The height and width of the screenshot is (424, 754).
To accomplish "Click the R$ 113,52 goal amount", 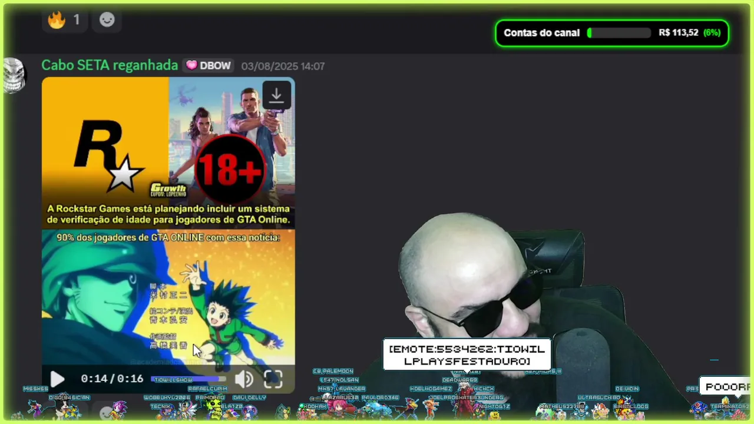I will [x=678, y=33].
